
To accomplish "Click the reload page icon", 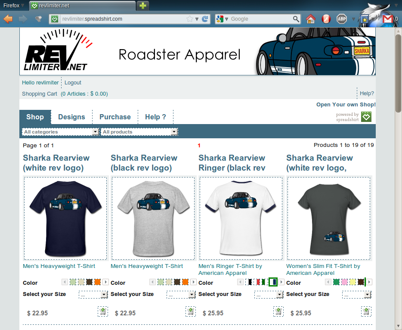I will click(205, 19).
